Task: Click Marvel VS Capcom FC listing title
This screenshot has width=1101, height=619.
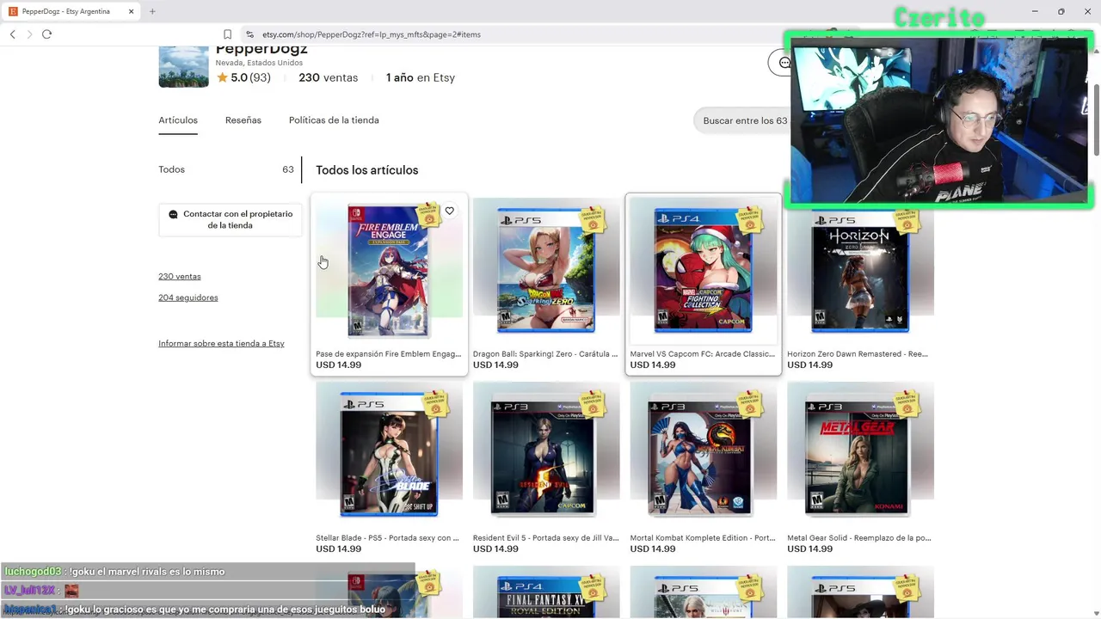Action: 702,353
